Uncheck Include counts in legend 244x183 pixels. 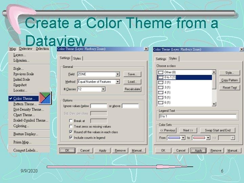coord(71,138)
